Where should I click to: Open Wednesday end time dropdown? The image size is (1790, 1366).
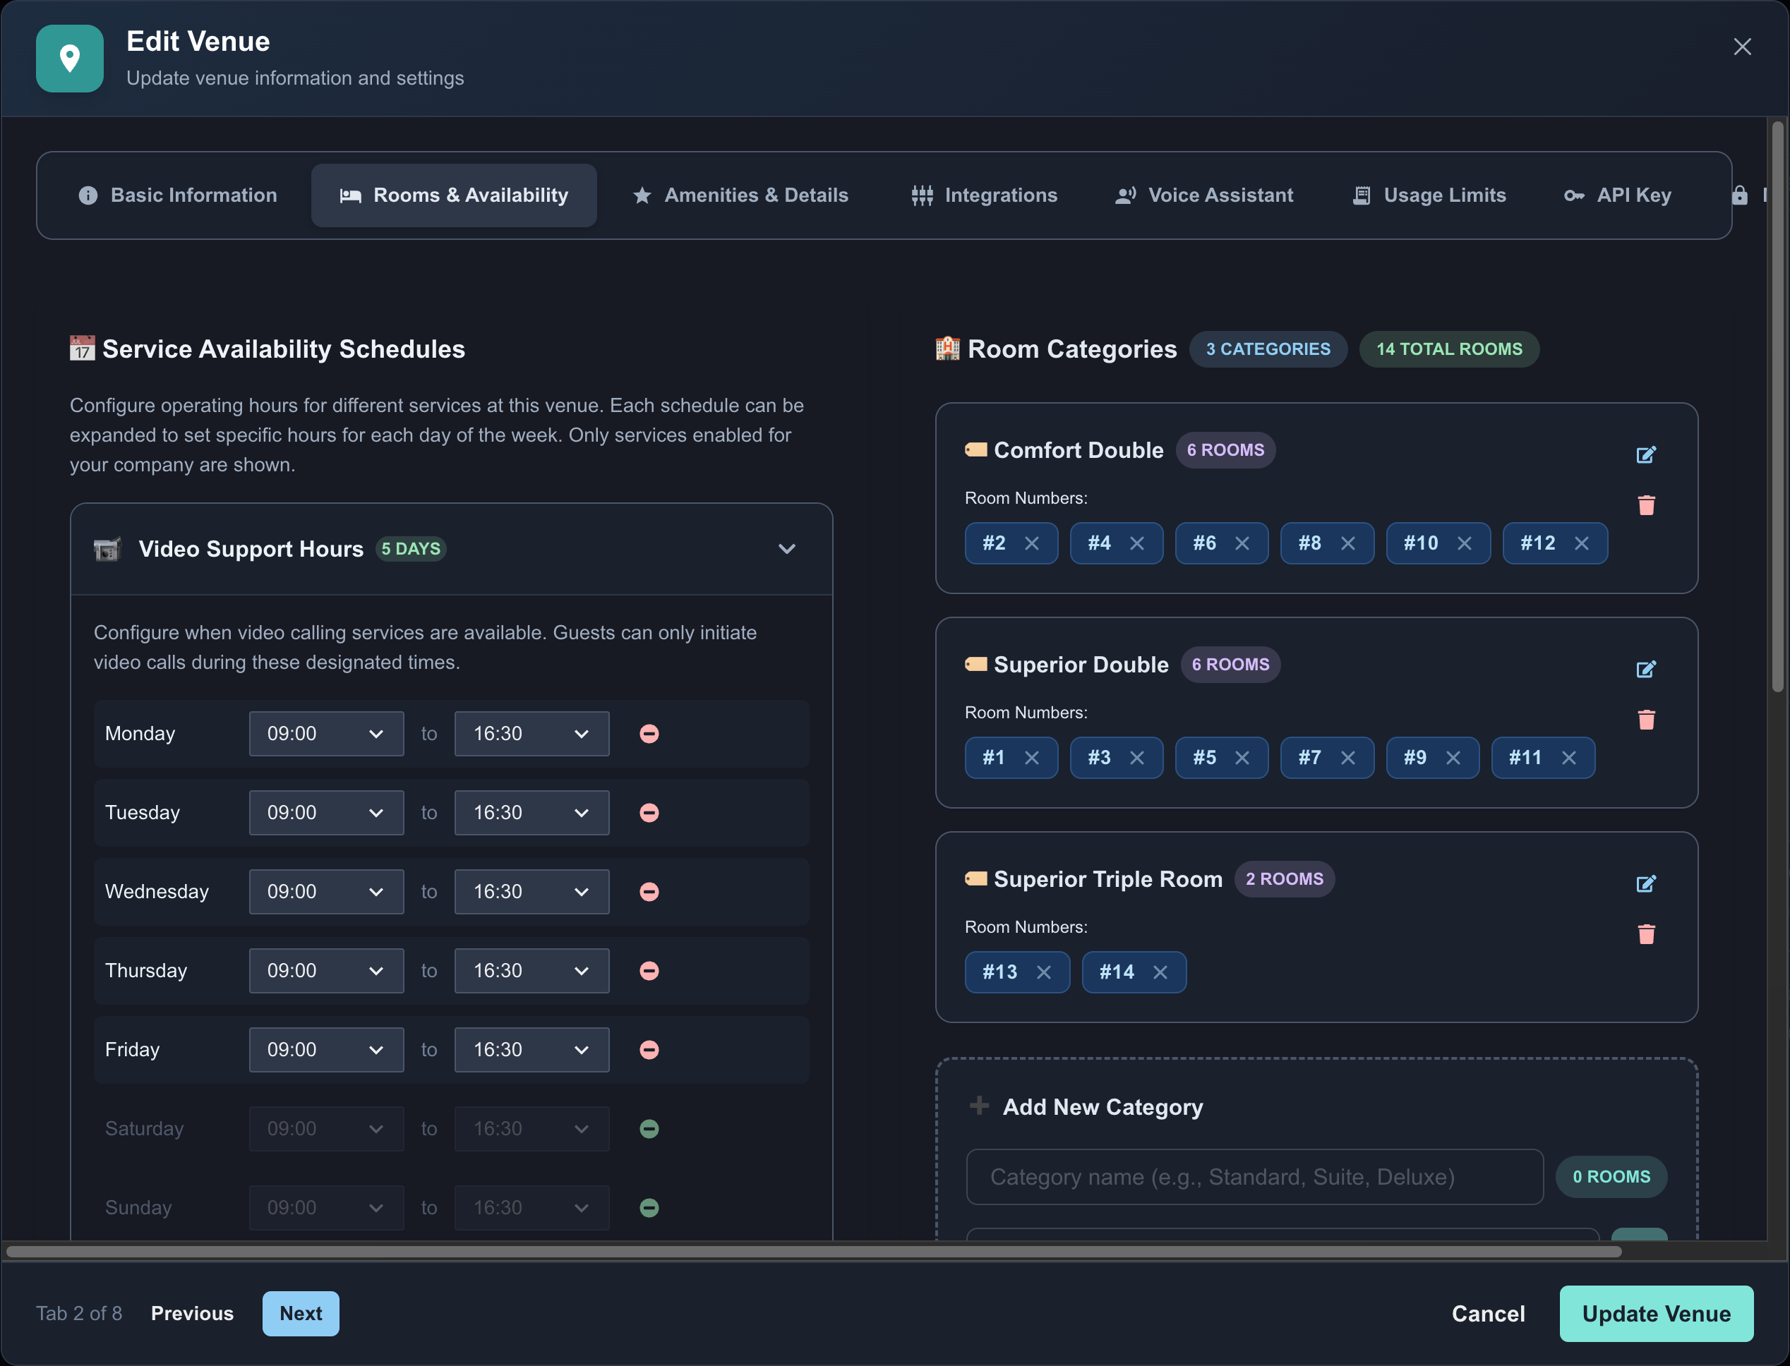pos(532,892)
